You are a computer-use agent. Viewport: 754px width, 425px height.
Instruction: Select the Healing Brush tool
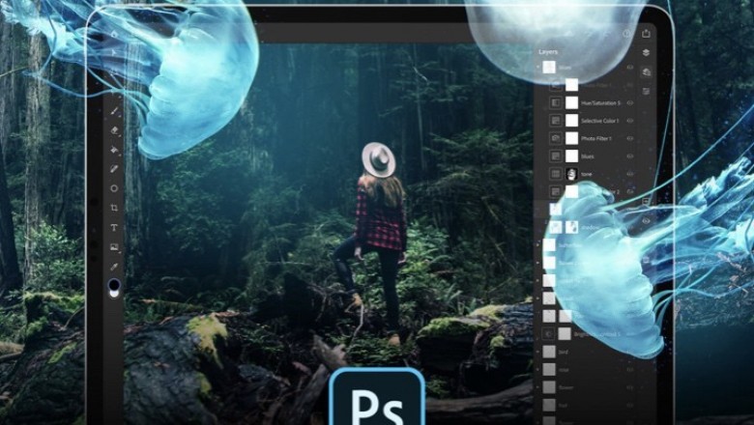click(114, 169)
